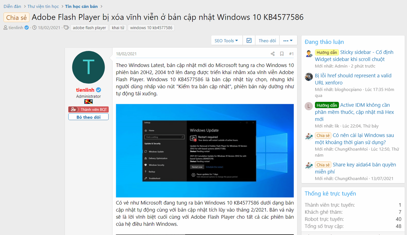Screen dimensions: 407x235
Task: Click Khách ghé thăm statistic row
Action: [353, 212]
